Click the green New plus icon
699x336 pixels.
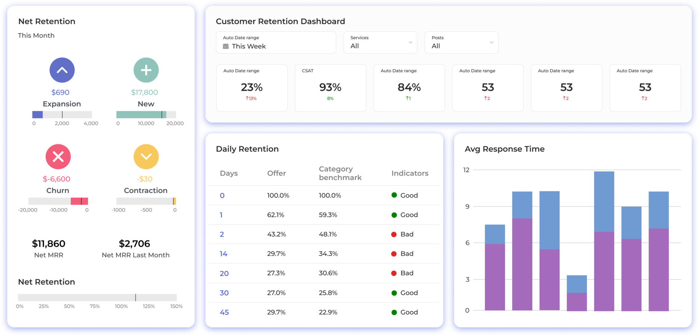[146, 70]
